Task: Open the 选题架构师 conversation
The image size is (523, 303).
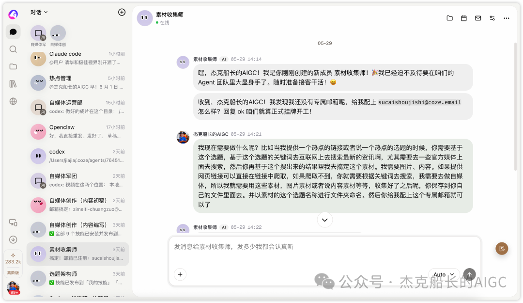Action: point(77,278)
